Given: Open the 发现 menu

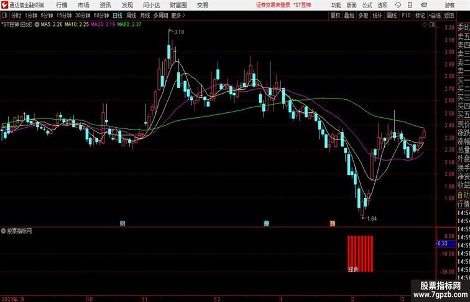Looking at the screenshot, I should [x=127, y=5].
